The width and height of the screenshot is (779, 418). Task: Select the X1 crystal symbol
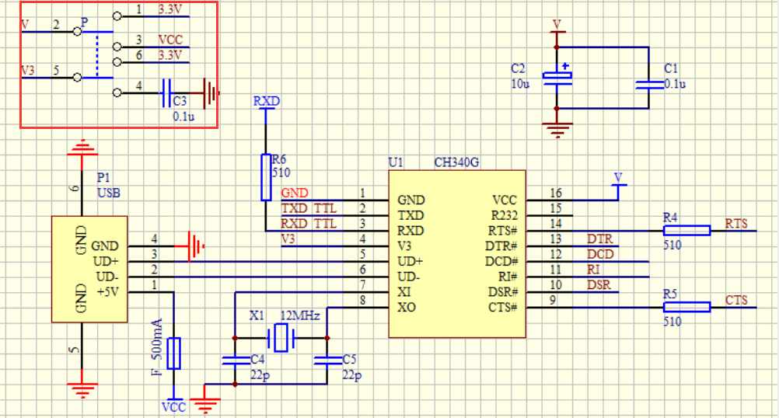pos(281,338)
